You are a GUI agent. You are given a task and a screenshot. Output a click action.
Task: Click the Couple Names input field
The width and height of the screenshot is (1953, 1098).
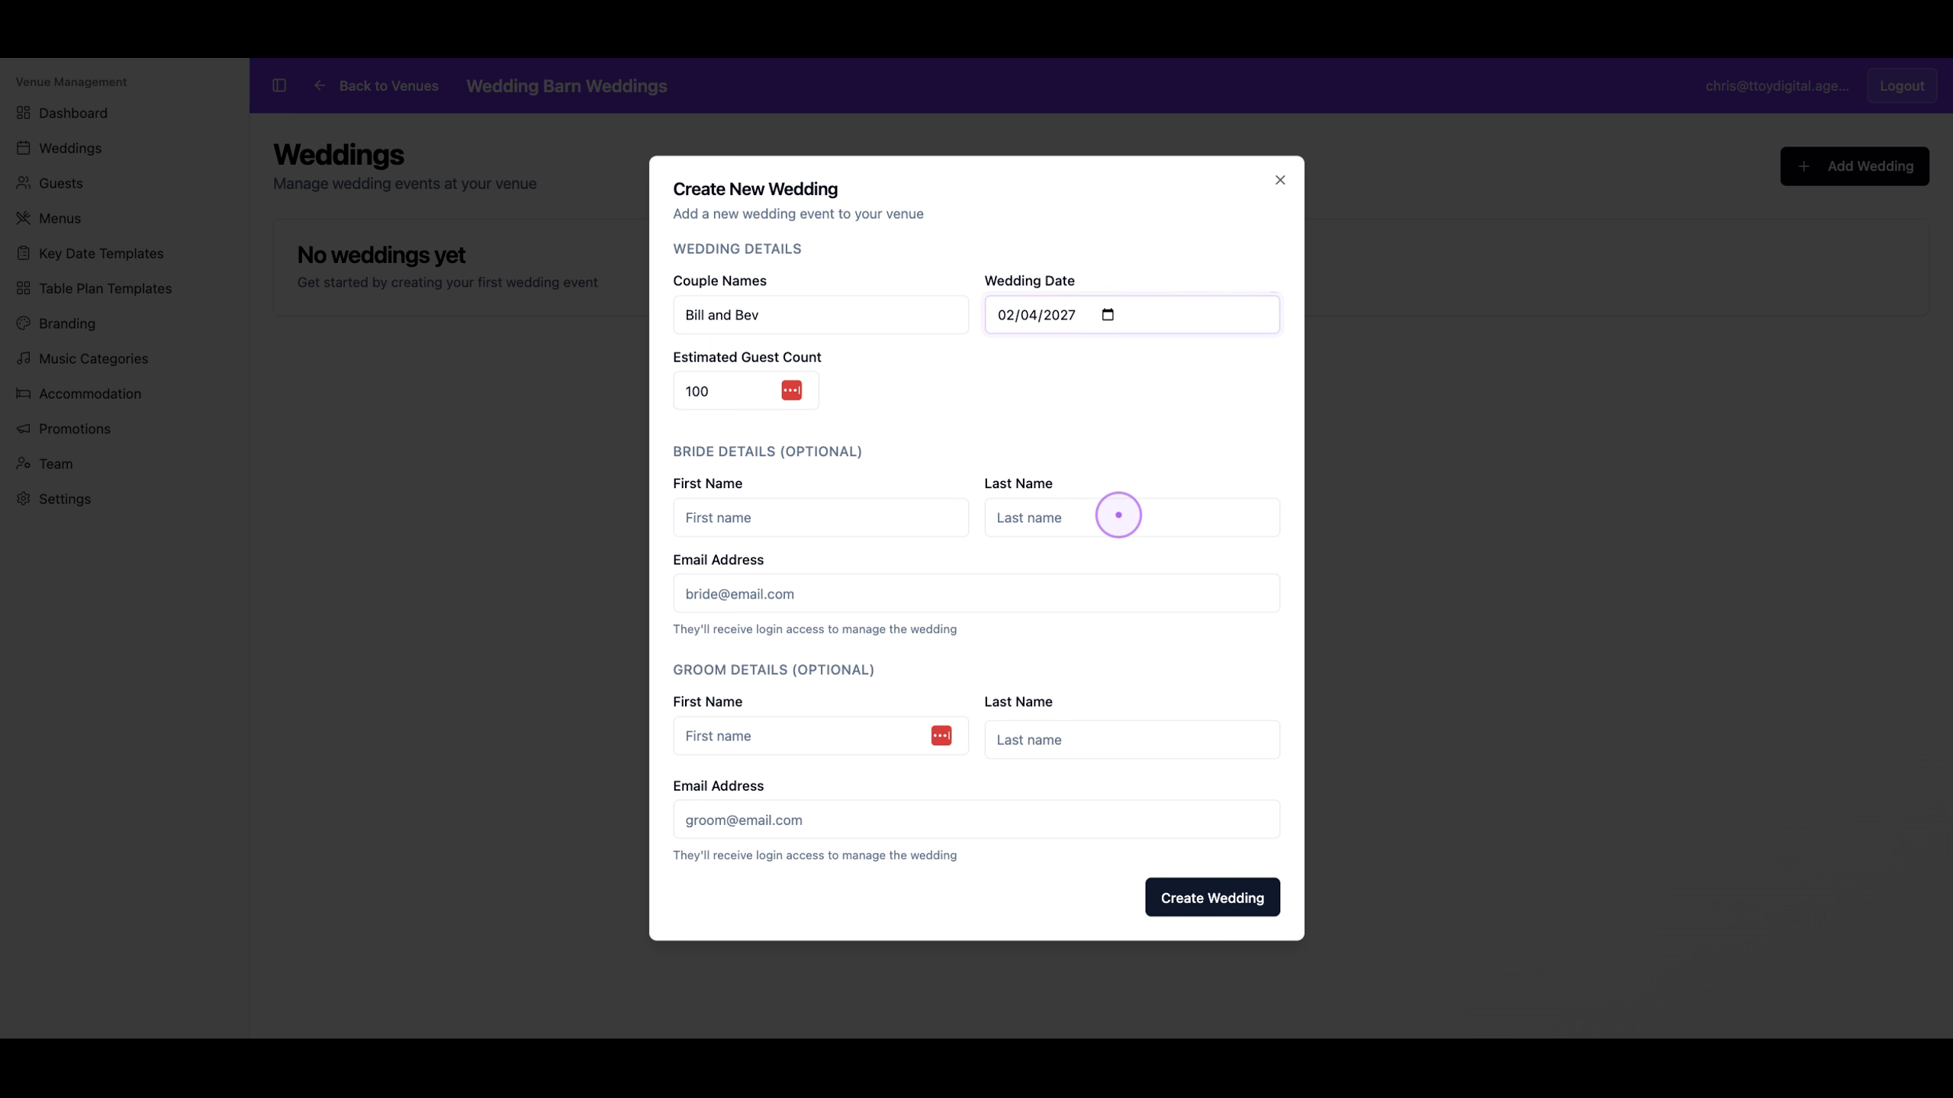[x=821, y=315]
